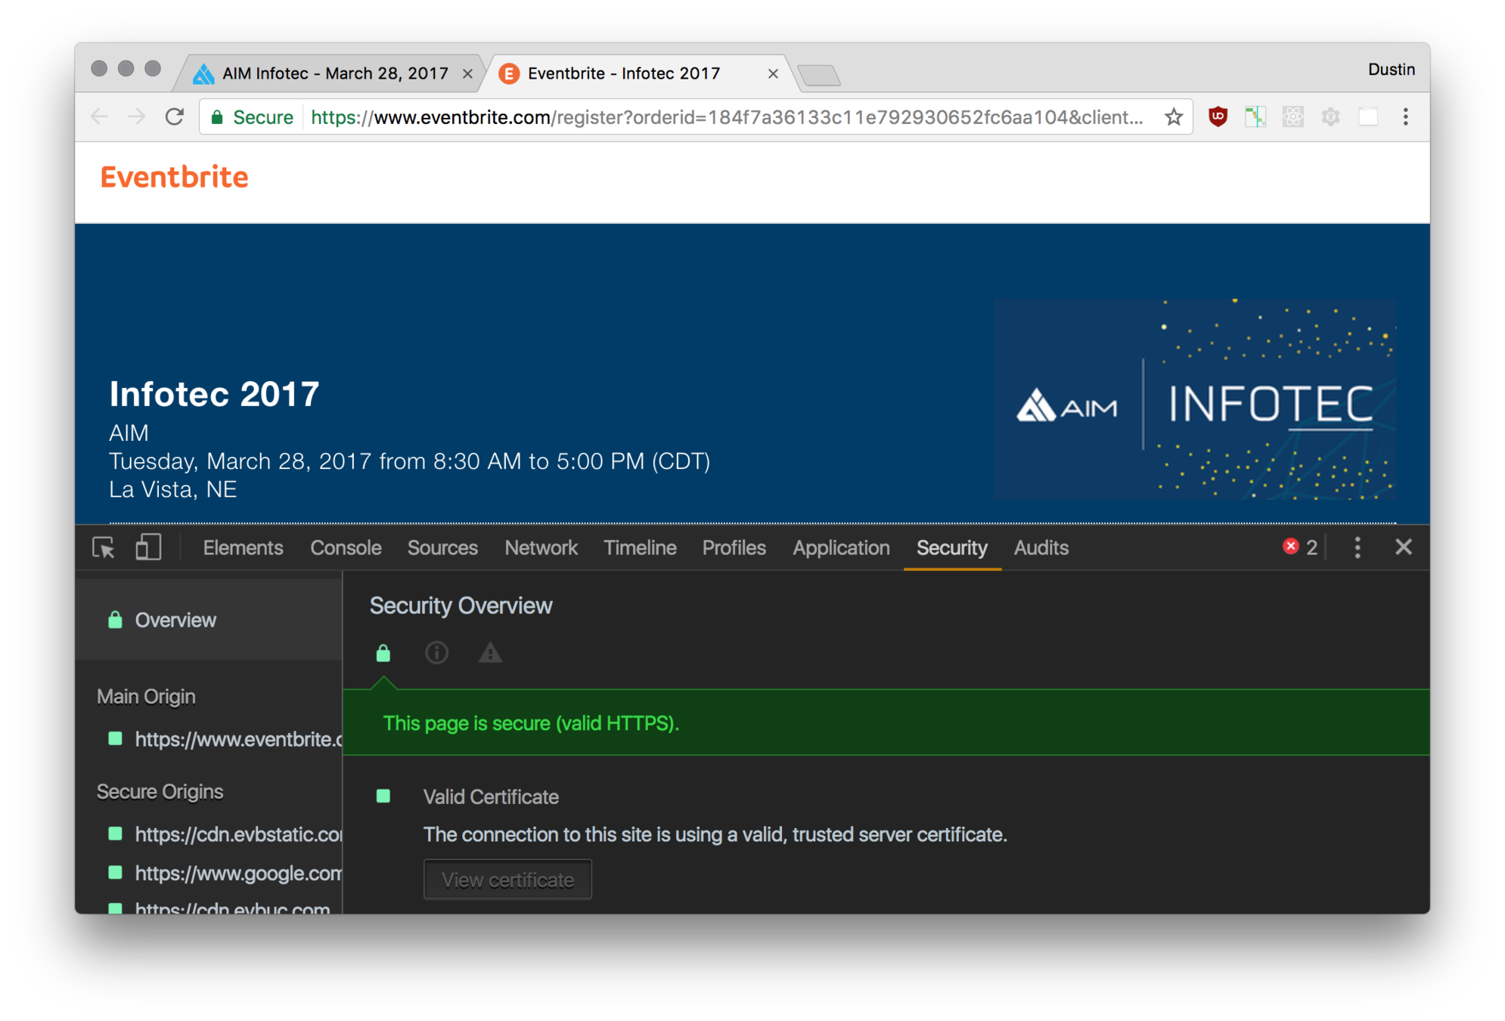Click the View certificate button
Viewport: 1505px width, 1021px height.
click(x=507, y=880)
